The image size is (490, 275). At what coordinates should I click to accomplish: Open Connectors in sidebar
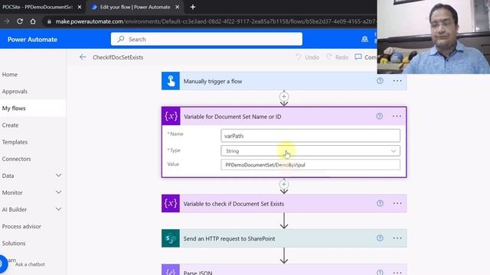pyautogui.click(x=16, y=159)
